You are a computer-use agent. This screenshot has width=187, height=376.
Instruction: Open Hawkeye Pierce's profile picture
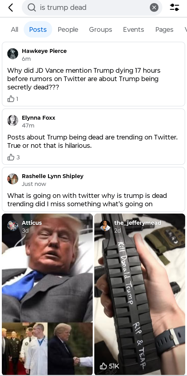(x=13, y=54)
